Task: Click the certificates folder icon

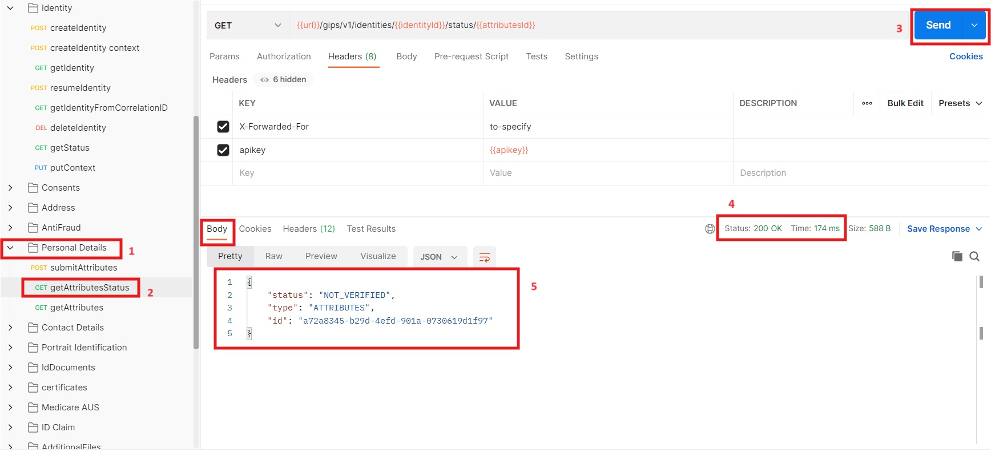Action: pyautogui.click(x=33, y=388)
